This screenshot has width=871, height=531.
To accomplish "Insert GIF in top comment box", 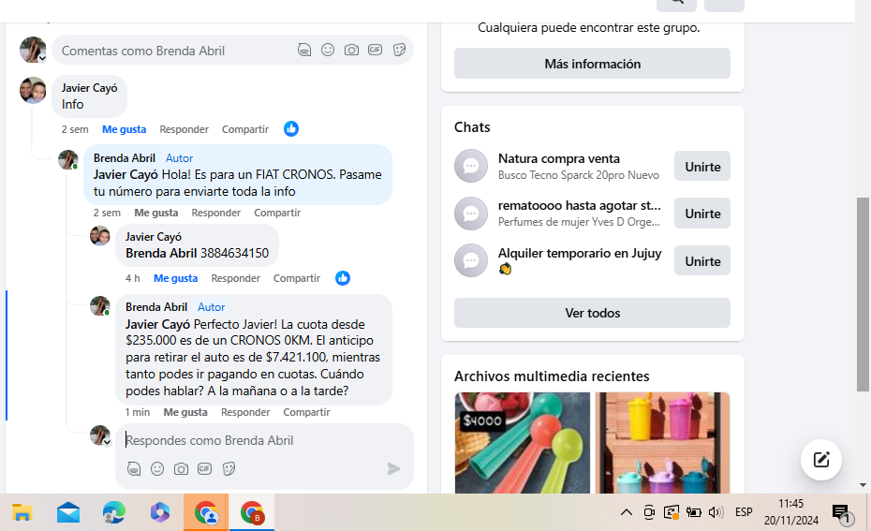I will click(375, 50).
